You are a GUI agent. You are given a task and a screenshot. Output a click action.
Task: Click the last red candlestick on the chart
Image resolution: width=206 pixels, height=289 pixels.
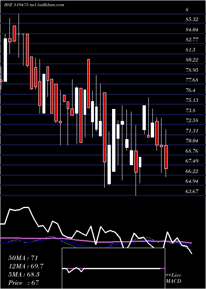[166, 157]
